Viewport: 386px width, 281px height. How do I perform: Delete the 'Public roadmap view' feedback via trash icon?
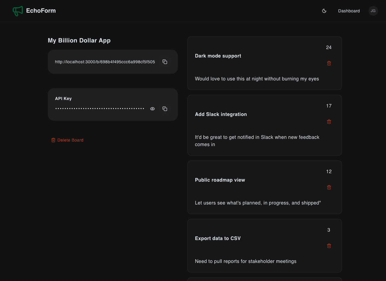(329, 187)
